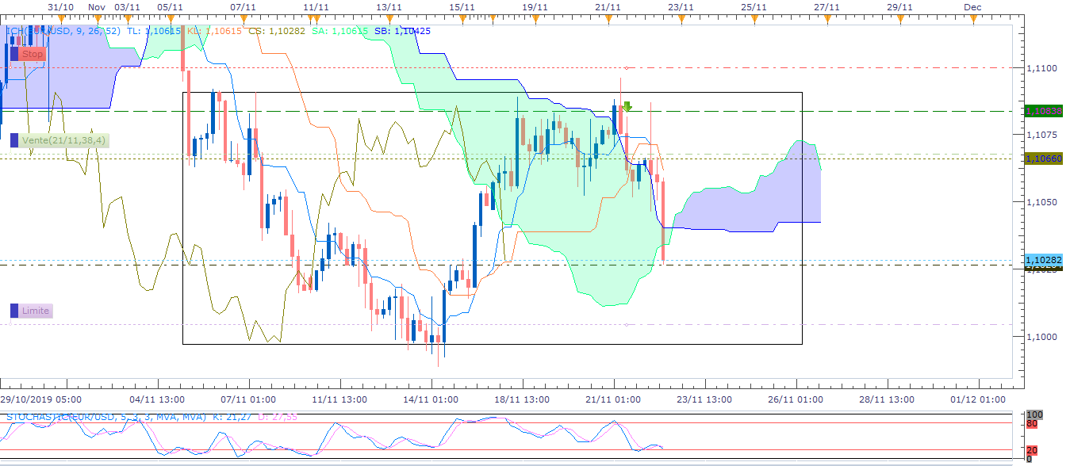Click the 1,1100 price axis label
This screenshot has width=1070, height=466.
(1041, 68)
